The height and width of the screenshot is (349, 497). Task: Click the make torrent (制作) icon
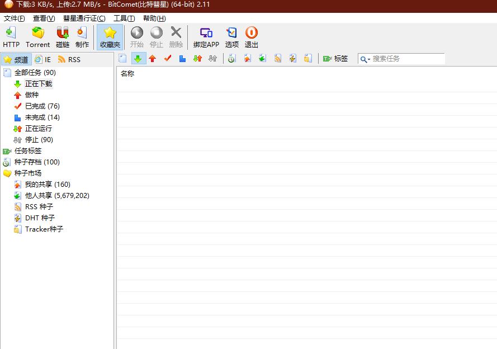(x=82, y=37)
